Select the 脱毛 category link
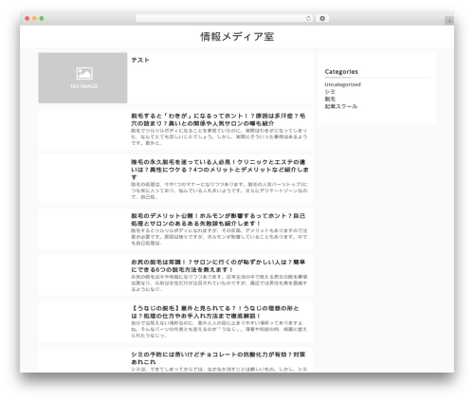474x401 pixels. point(330,99)
